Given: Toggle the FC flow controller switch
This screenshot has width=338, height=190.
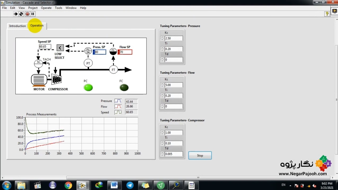Looking at the screenshot, I should (113, 51).
